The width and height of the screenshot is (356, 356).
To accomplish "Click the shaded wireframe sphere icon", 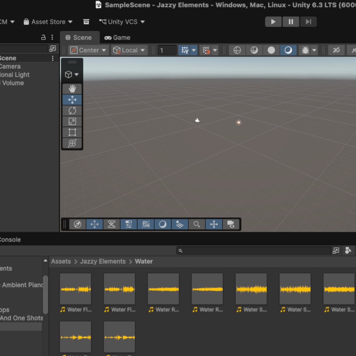I will tap(254, 50).
